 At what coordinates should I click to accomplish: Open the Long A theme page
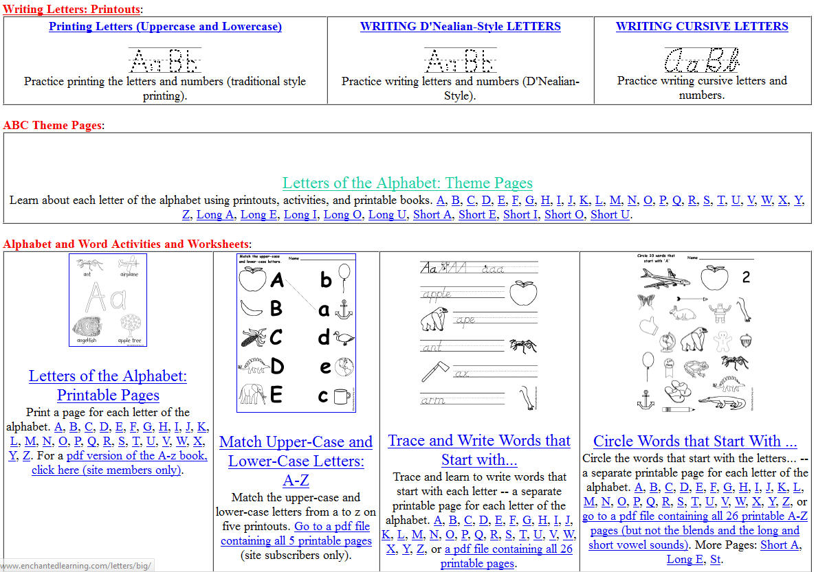[x=216, y=214]
